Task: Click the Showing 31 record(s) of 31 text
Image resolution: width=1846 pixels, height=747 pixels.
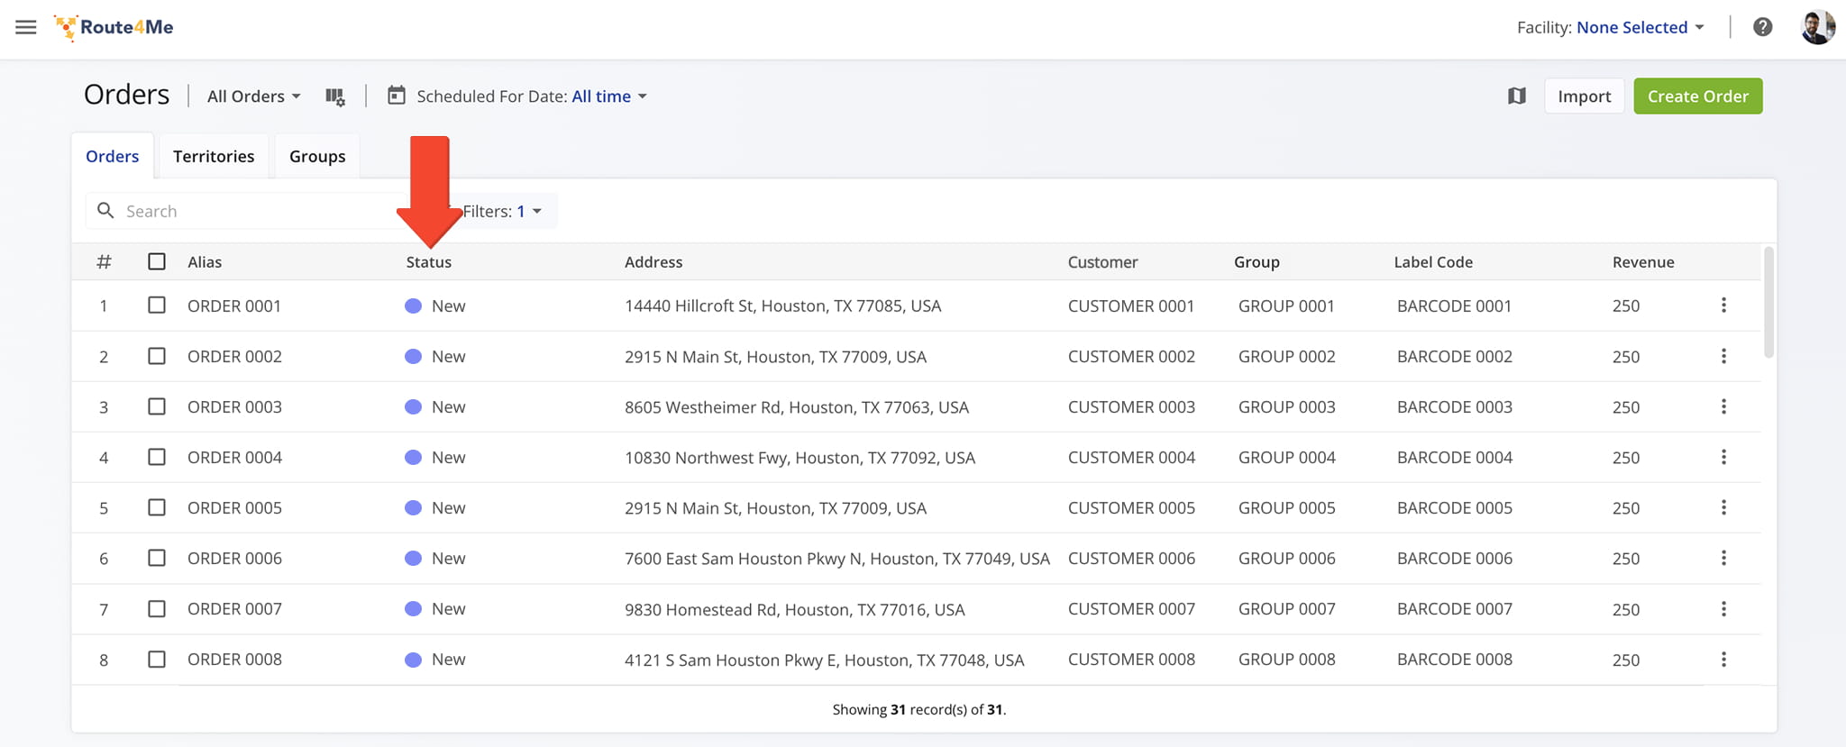Action: pos(918,709)
